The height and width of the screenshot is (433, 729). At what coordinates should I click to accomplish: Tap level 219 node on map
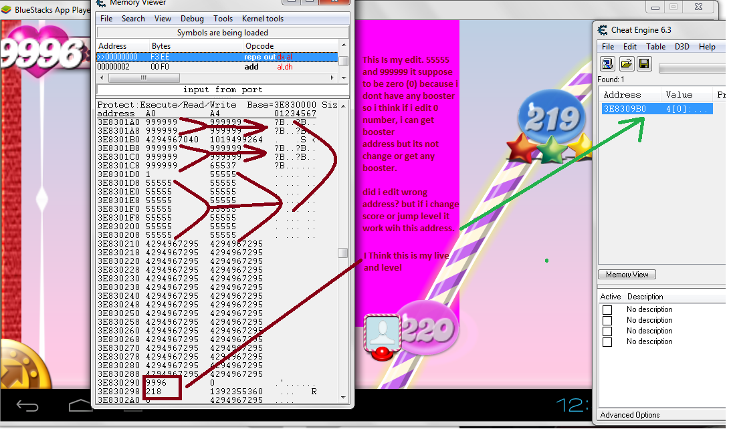pyautogui.click(x=552, y=117)
